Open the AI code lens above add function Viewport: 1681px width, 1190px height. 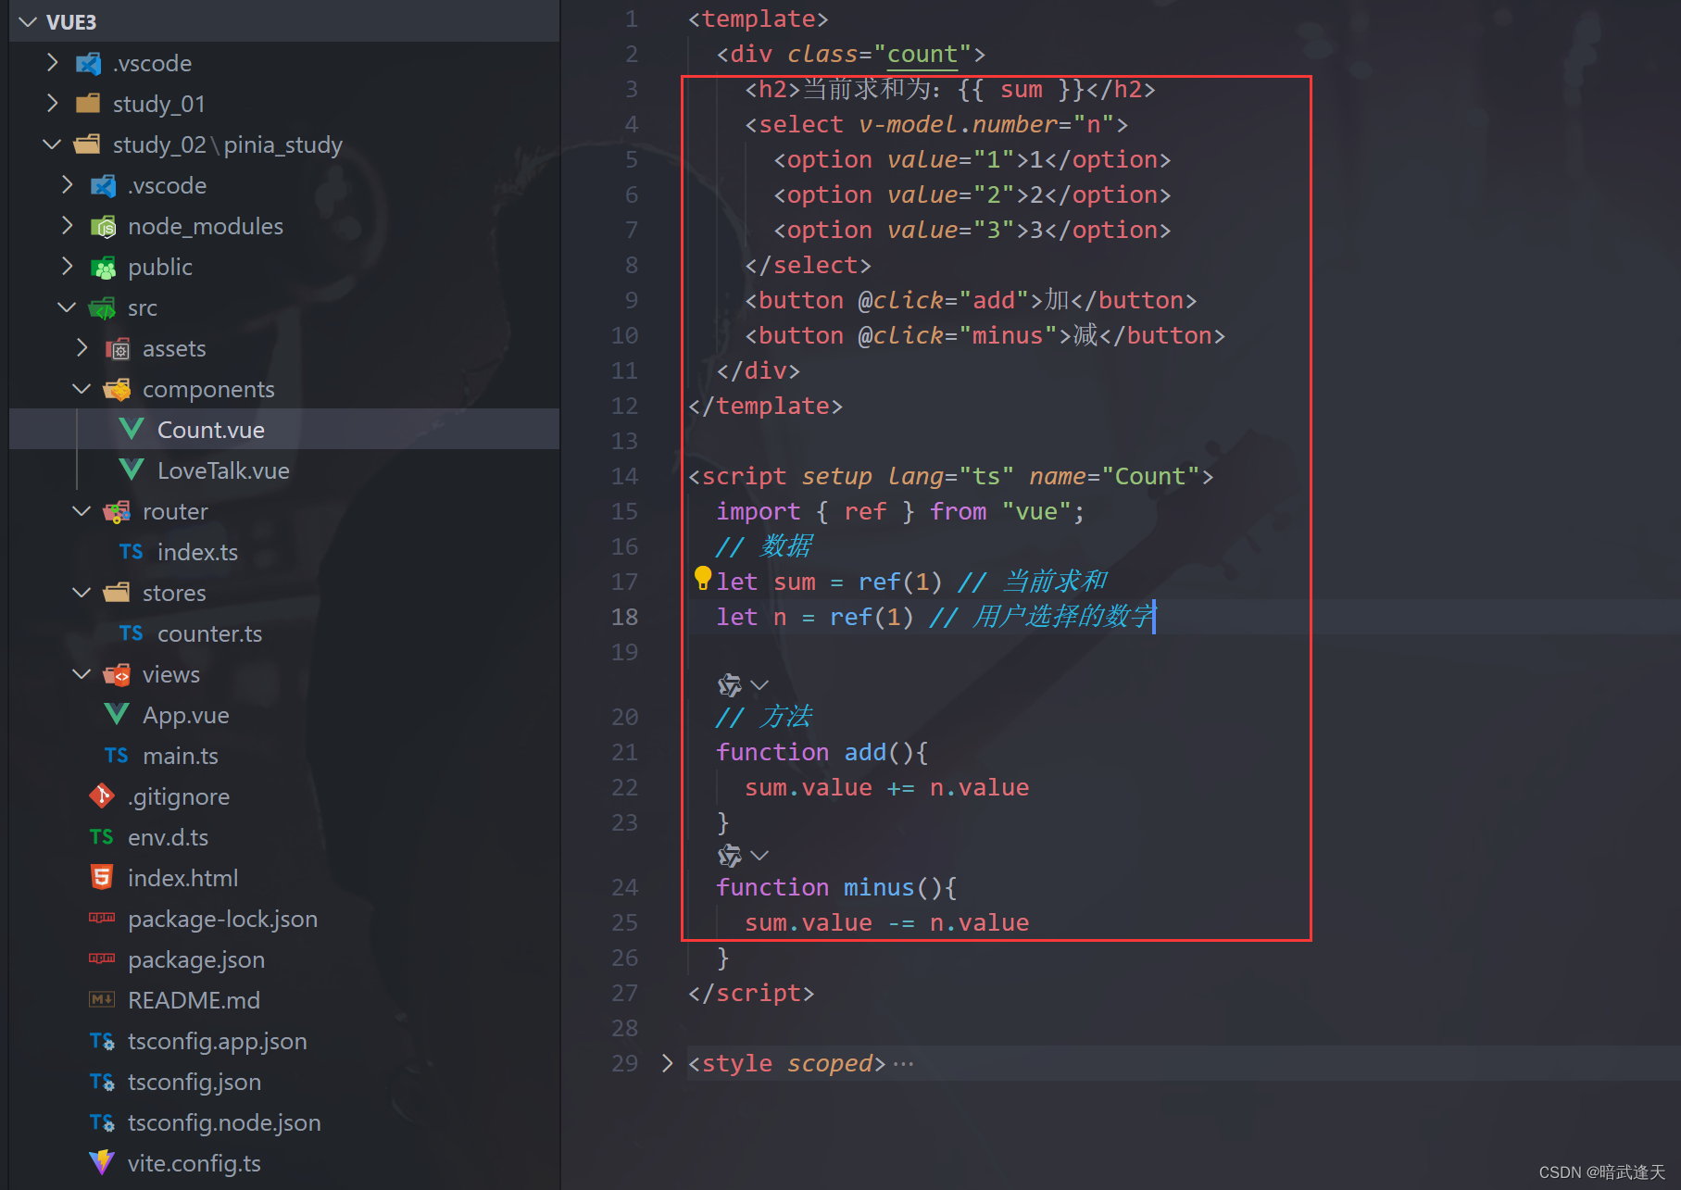tap(730, 684)
